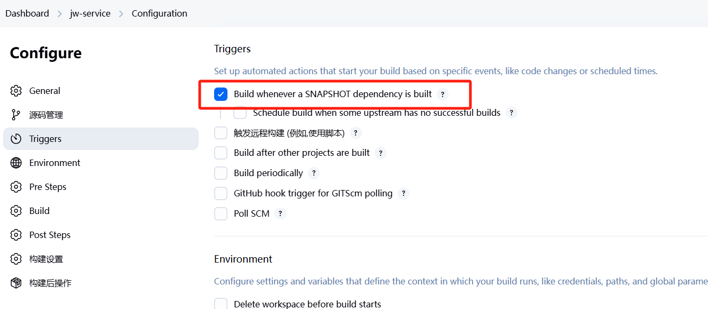Open the Poll SCM help icon
The height and width of the screenshot is (309, 708).
click(x=280, y=213)
